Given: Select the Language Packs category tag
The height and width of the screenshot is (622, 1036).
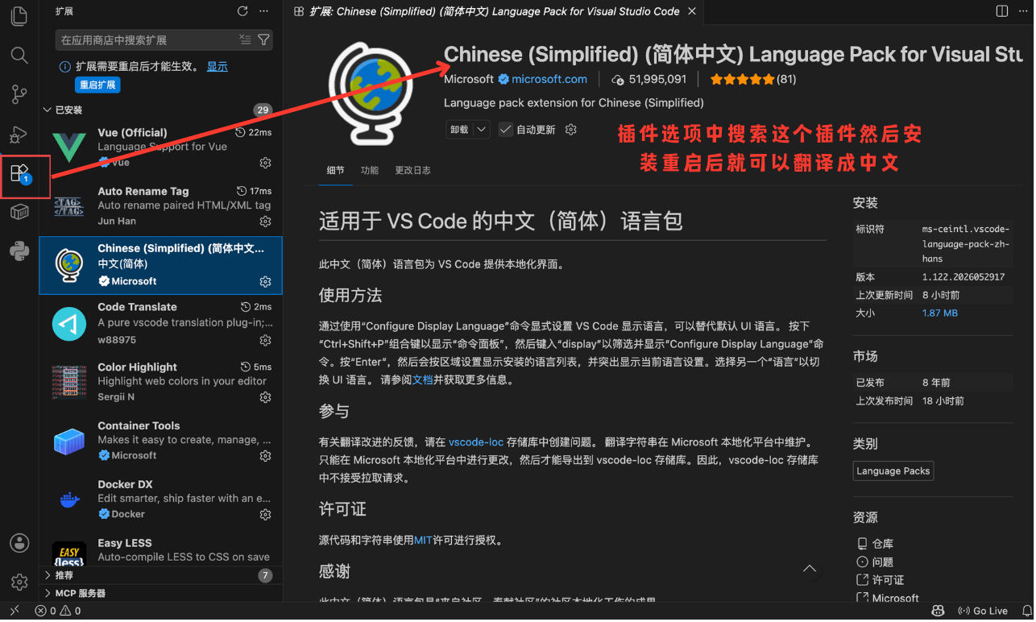Looking at the screenshot, I should pos(893,471).
